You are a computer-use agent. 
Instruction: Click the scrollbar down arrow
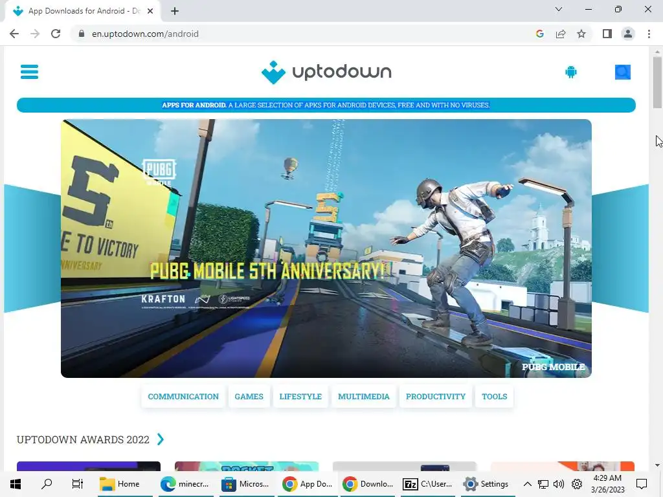[657, 465]
